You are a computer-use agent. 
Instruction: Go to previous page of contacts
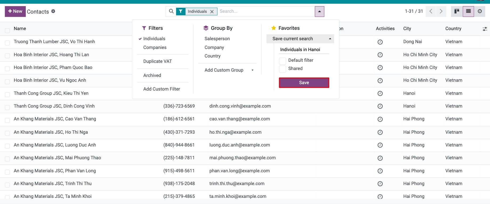point(431,11)
